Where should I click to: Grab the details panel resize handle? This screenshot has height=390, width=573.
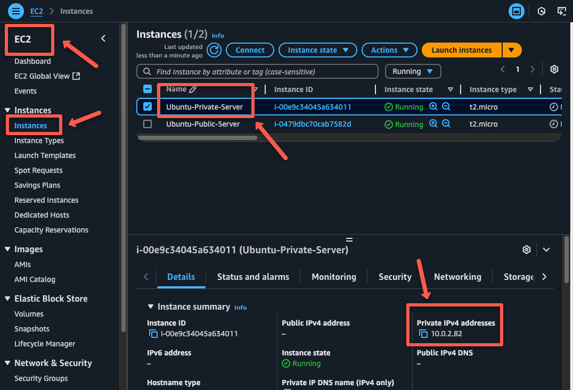pyautogui.click(x=349, y=239)
